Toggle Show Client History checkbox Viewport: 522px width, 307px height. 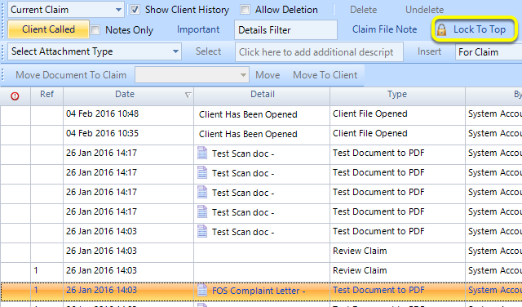tap(135, 10)
